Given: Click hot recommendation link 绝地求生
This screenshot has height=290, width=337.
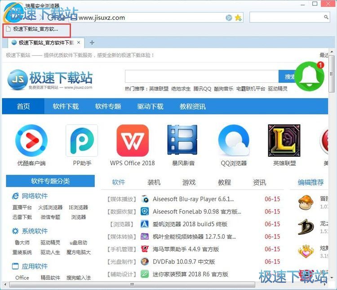Looking at the screenshot, I should (181, 89).
